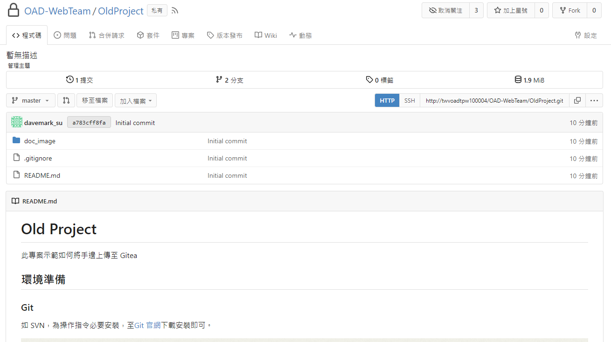Click the repository URL text field
Screen dimensions: 611x342
[494, 100]
